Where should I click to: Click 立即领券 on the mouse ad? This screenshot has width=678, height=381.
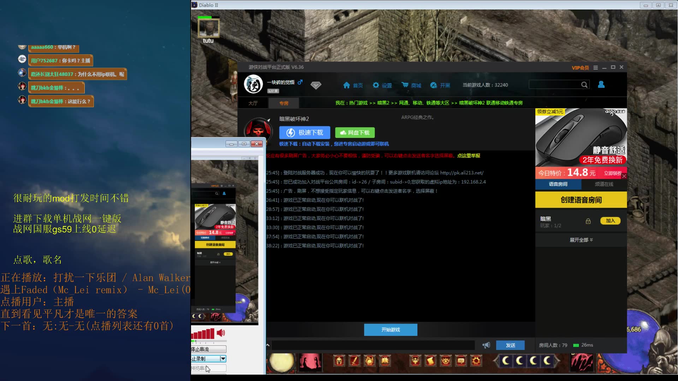point(612,173)
